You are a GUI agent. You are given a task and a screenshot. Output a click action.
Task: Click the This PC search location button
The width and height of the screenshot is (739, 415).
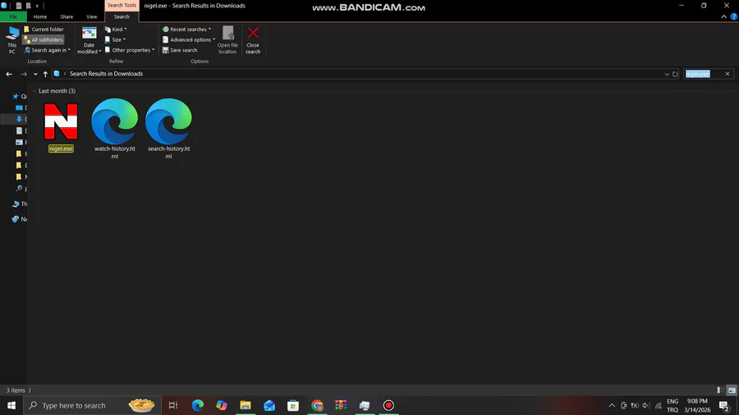tap(11, 40)
